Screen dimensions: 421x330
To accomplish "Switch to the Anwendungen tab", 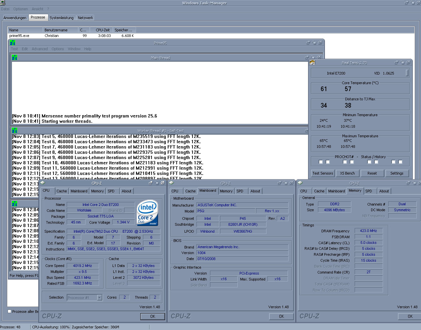I will (x=15, y=18).
